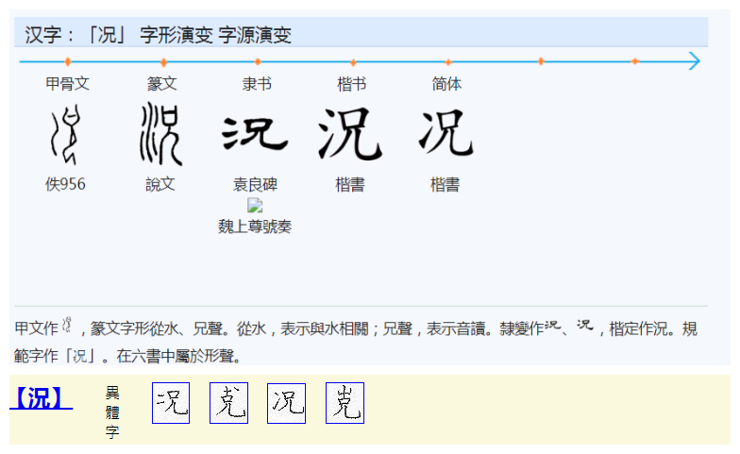Click the small inline oracle glyph after 甲文作

coord(67,325)
